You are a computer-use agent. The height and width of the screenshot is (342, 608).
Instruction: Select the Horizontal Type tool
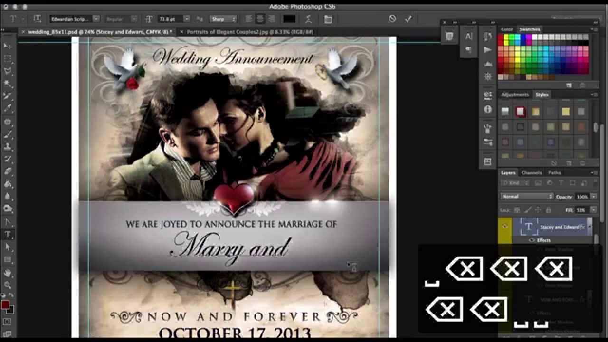click(x=8, y=235)
